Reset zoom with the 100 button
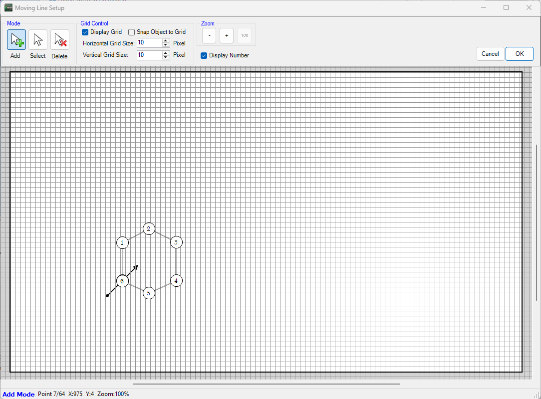This screenshot has height=399, width=541. (245, 35)
